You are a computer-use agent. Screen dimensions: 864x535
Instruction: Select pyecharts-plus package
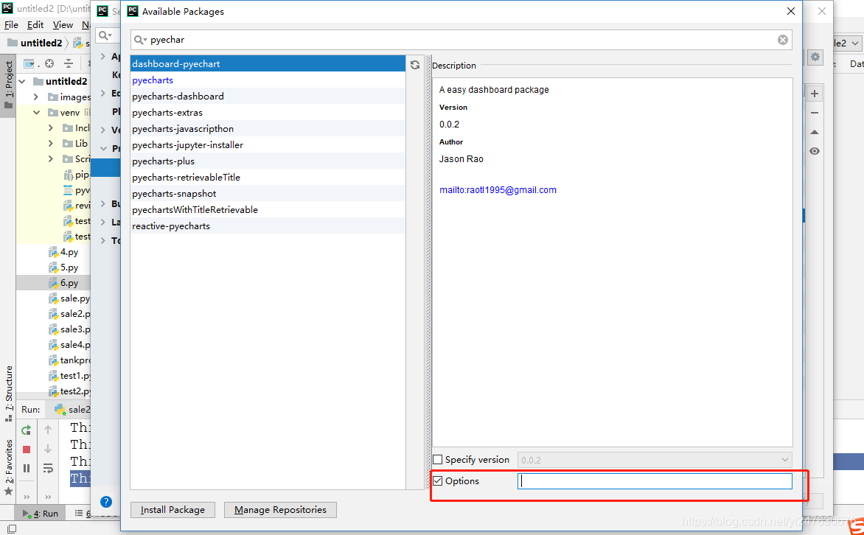[x=268, y=161]
